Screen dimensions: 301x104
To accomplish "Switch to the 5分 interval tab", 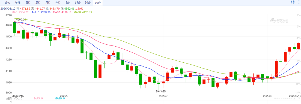I will tap(67, 3).
